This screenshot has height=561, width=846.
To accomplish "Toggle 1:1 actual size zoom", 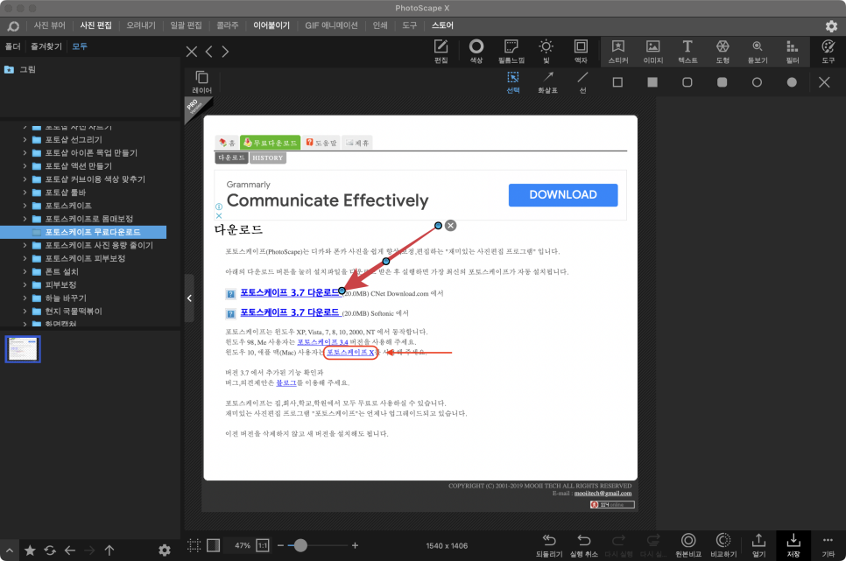I will click(x=262, y=545).
